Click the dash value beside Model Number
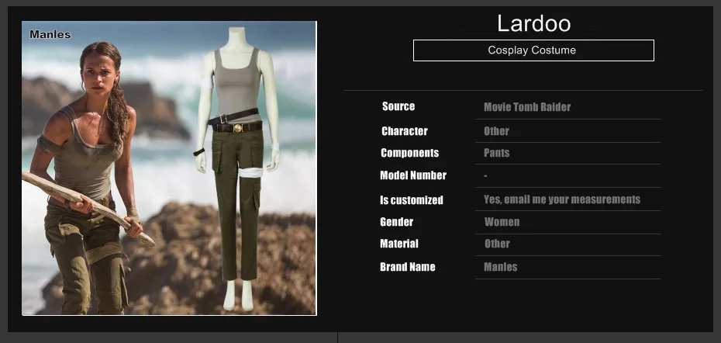 (x=485, y=176)
